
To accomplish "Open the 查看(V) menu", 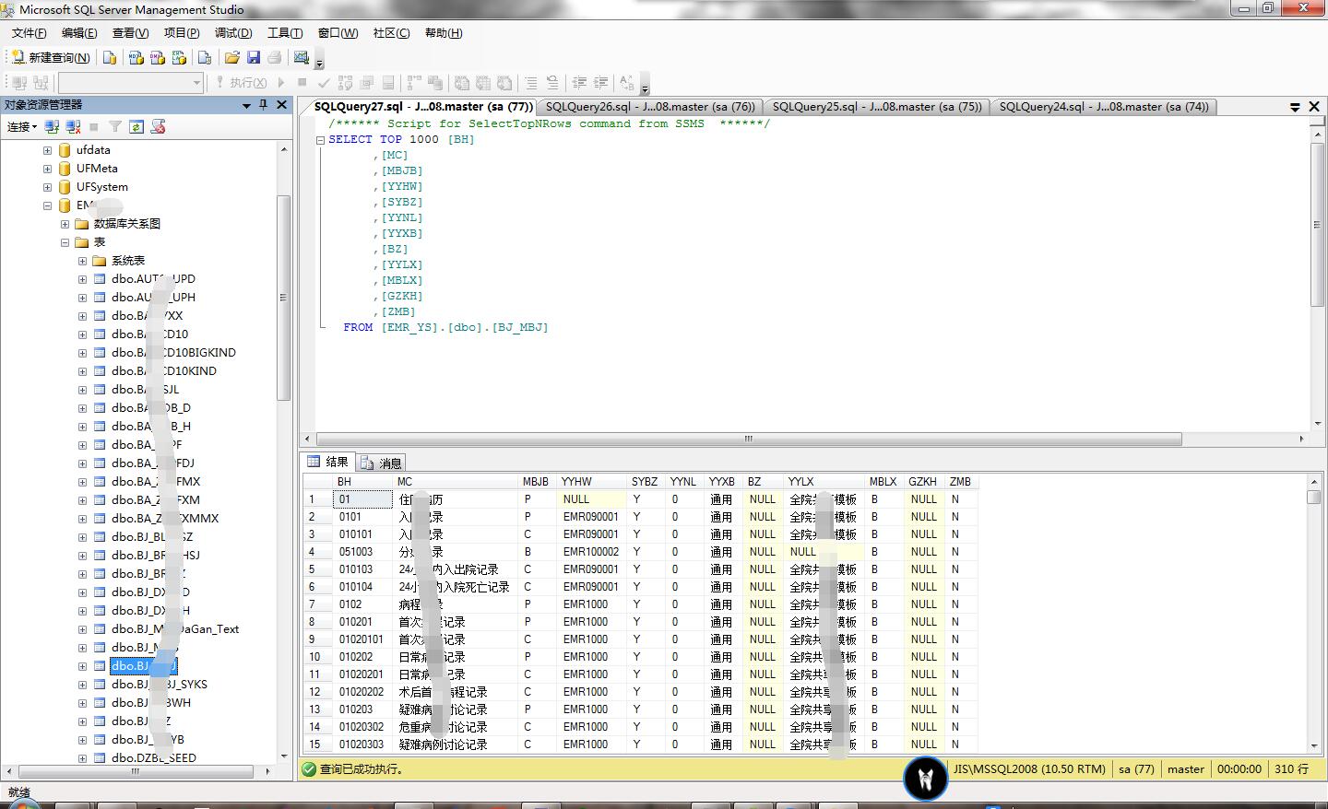I will (130, 33).
